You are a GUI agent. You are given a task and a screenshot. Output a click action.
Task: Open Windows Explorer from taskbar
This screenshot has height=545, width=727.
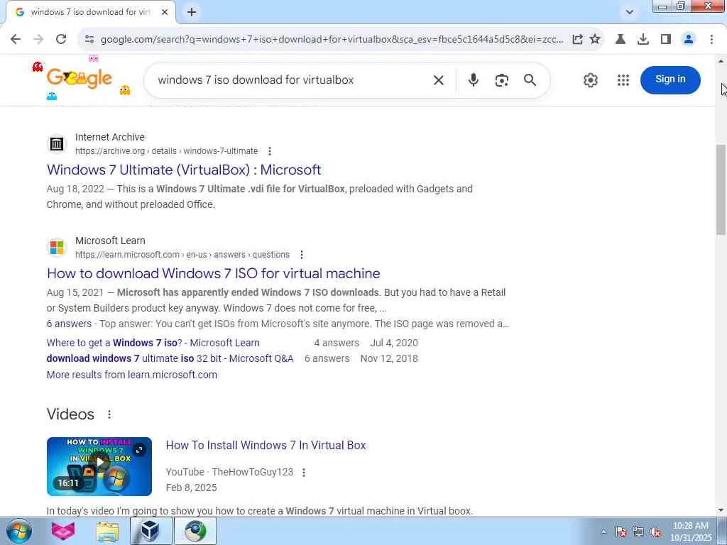pos(107,531)
